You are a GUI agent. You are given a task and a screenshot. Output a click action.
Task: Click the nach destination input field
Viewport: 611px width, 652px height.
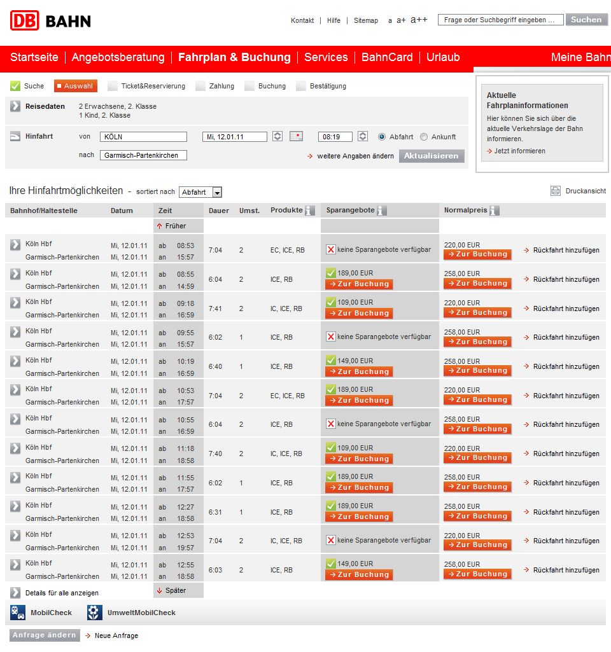tap(143, 155)
